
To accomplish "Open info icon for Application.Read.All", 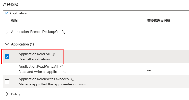I will point(53,54).
